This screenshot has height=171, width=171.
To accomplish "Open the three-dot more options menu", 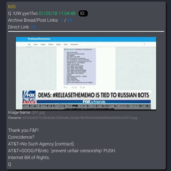I will coord(144,44).
